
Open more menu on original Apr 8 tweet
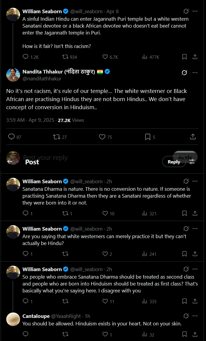(195, 11)
